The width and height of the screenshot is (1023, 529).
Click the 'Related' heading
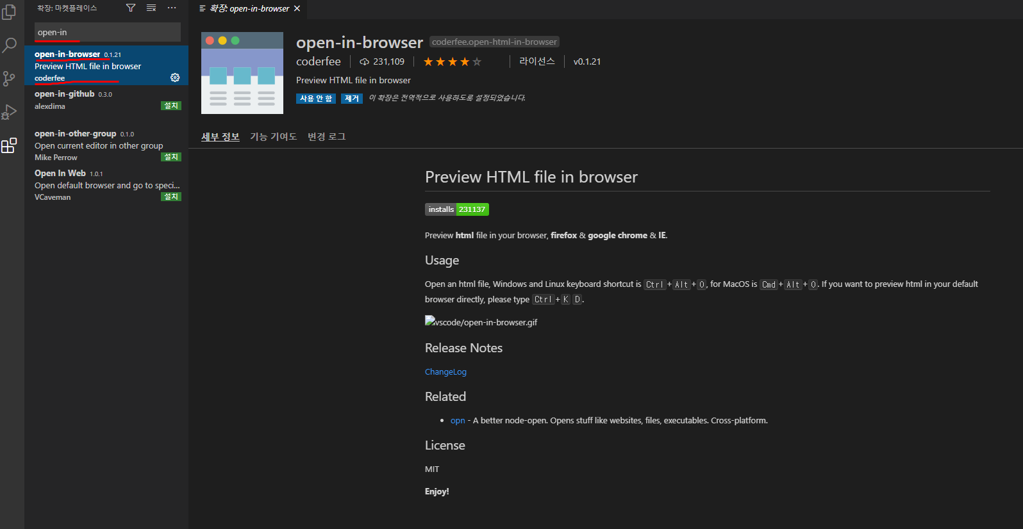coord(445,396)
